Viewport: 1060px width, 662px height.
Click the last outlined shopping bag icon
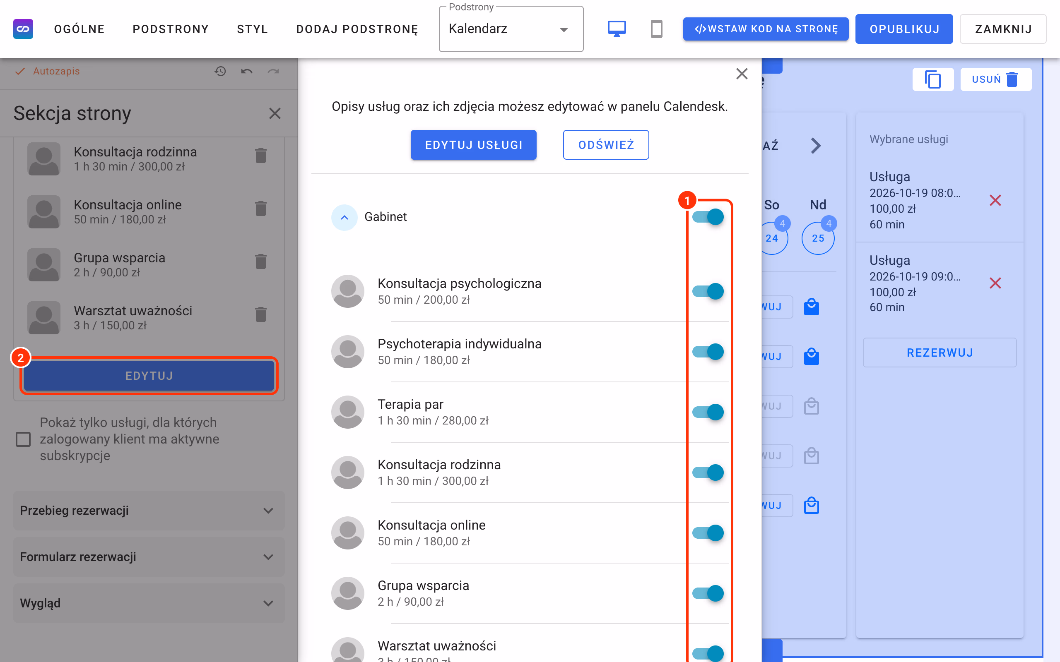pyautogui.click(x=811, y=505)
